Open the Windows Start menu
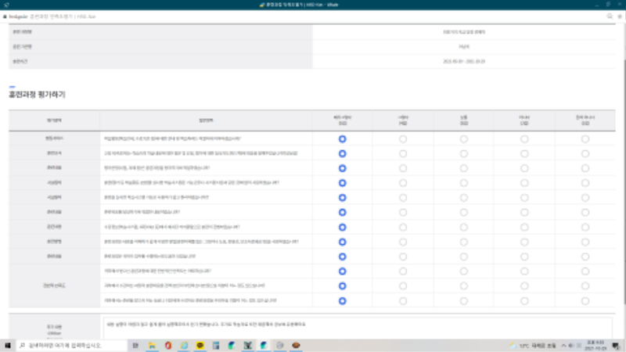This screenshot has height=352, width=626. [x=7, y=345]
